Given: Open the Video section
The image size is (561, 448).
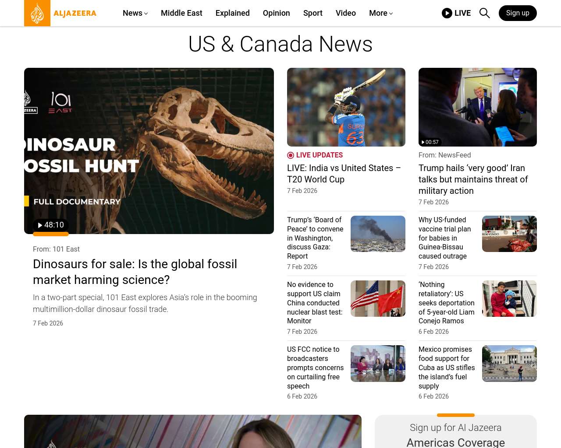Looking at the screenshot, I should [x=346, y=13].
